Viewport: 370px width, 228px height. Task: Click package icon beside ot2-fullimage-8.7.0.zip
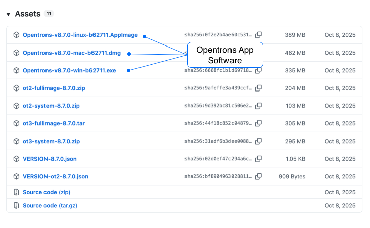click(x=16, y=88)
